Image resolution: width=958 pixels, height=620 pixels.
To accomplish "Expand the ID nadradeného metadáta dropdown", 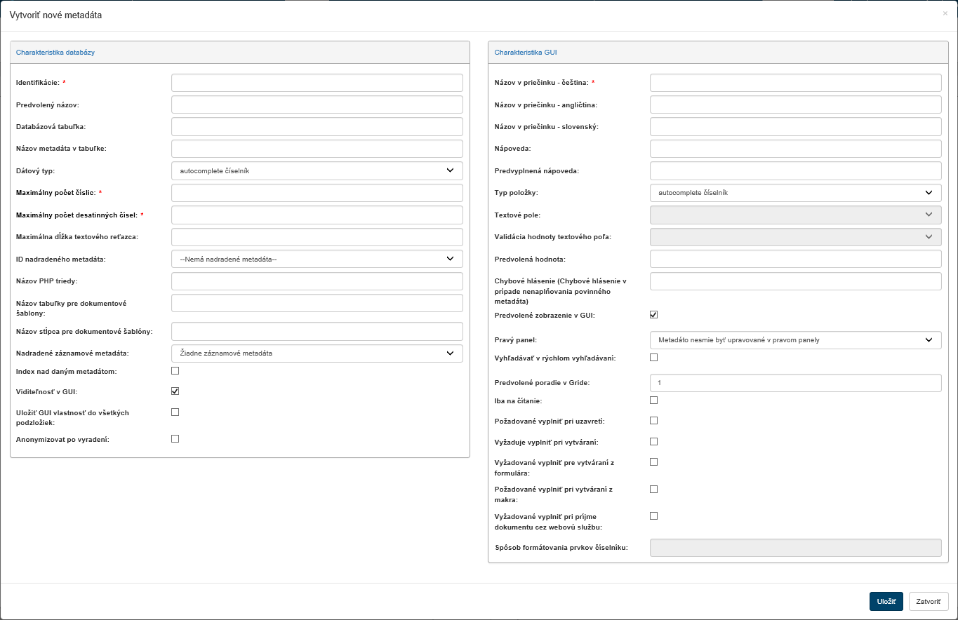I will [x=317, y=259].
